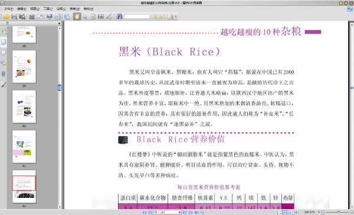Open the search options dropdown arrow
The height and width of the screenshot is (215, 354).
coord(176,16)
